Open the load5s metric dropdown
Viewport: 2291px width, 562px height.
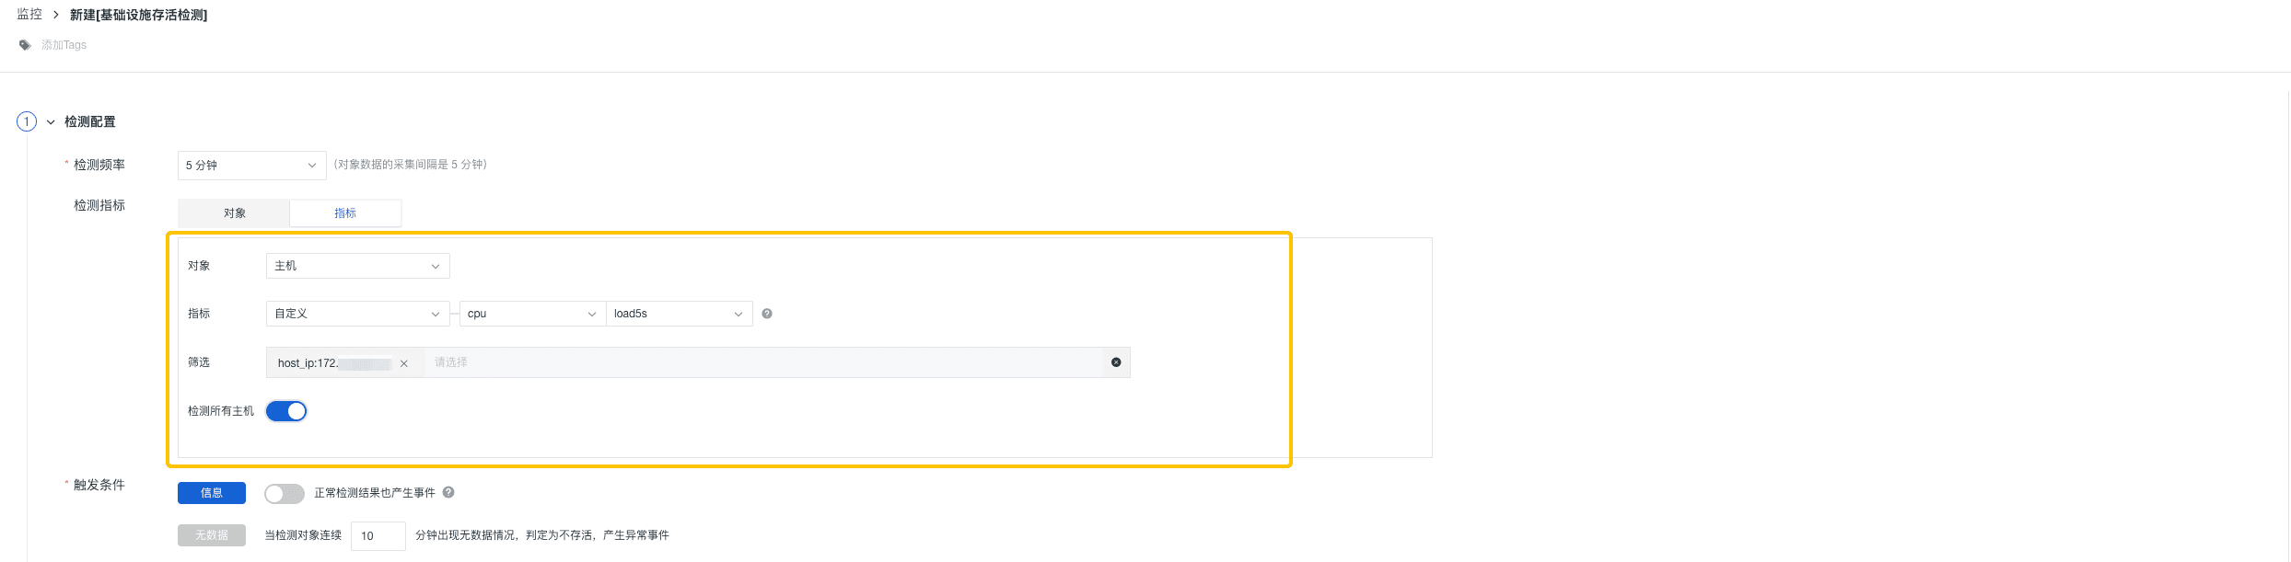[x=679, y=314]
